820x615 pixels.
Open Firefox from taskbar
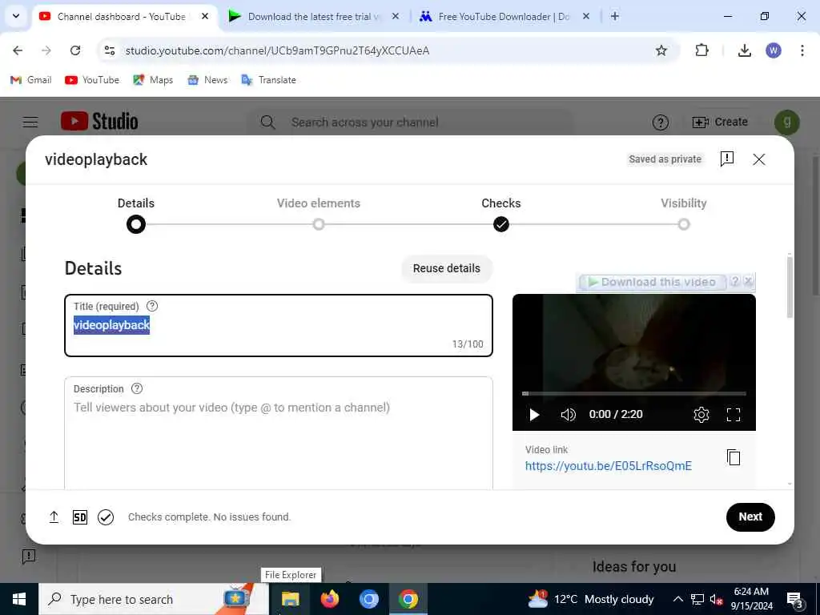(329, 599)
